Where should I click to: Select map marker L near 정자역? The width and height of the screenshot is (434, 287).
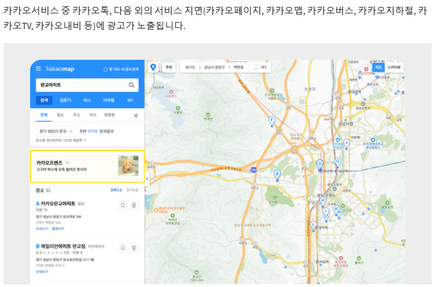tap(314, 226)
